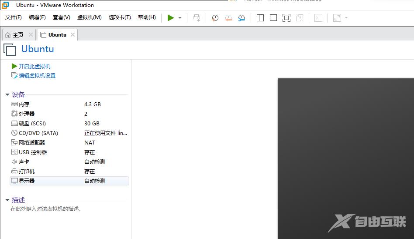Viewport: 414px width, 239px height.
Task: Select the 声卡 device row
Action: 69,162
